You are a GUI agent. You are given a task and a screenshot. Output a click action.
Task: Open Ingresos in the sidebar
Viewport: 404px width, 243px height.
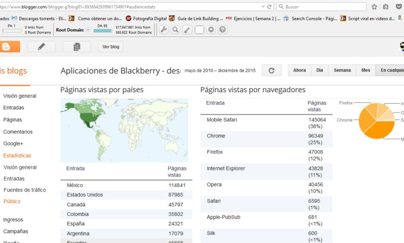[13, 220]
